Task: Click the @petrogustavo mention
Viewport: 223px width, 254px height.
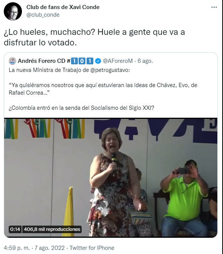Action: (110, 70)
